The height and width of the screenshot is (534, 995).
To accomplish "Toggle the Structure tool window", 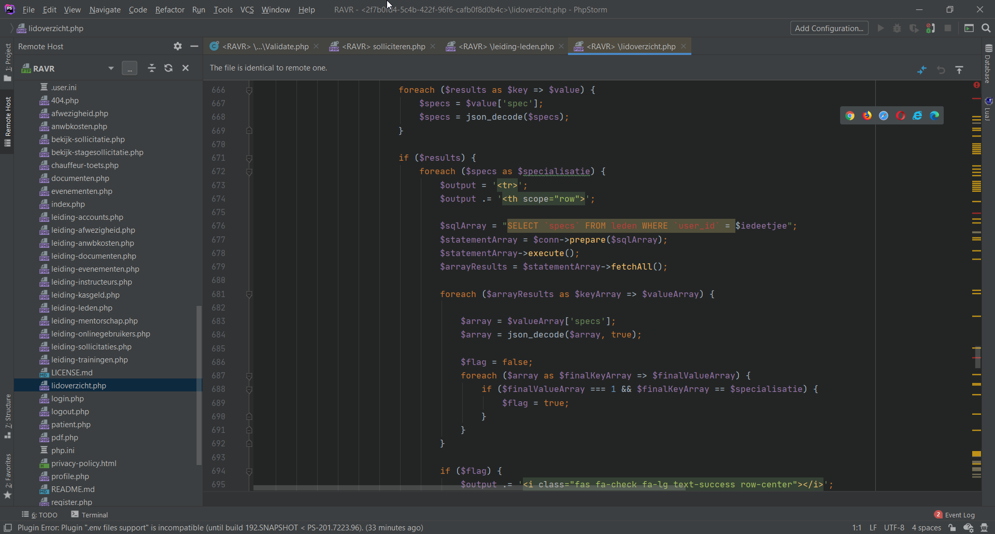I will click(8, 415).
